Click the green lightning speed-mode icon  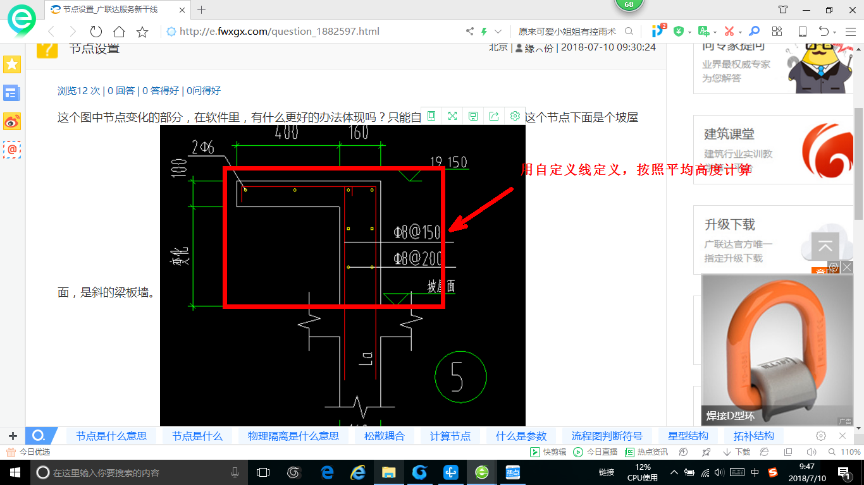484,32
